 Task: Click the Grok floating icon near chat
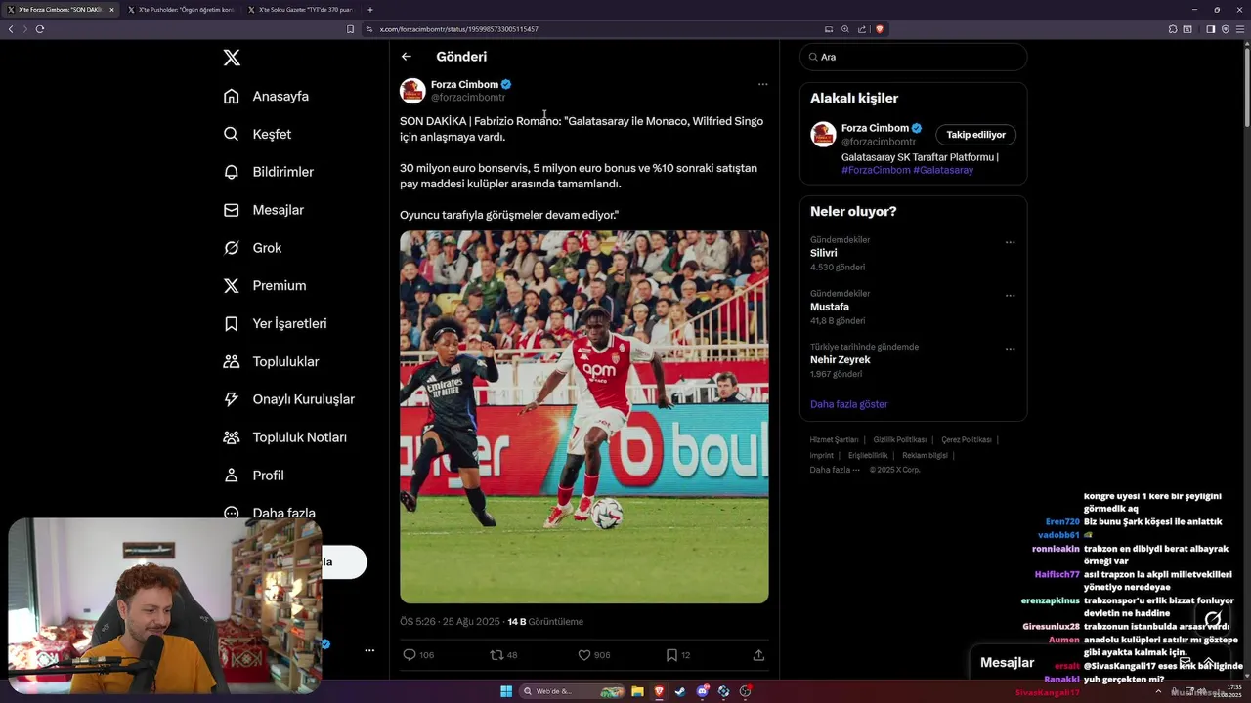[1213, 619]
